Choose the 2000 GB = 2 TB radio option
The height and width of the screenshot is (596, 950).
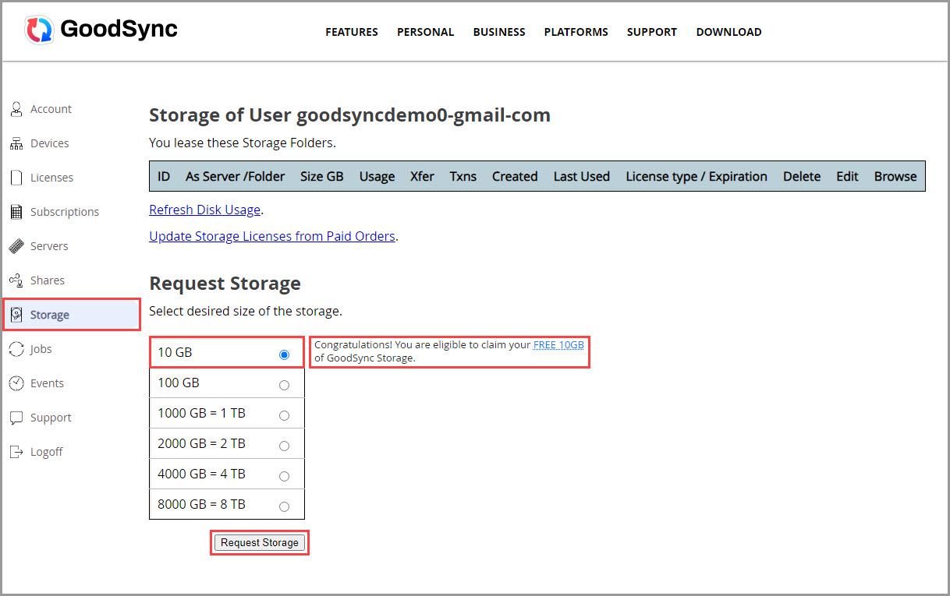pyautogui.click(x=284, y=446)
